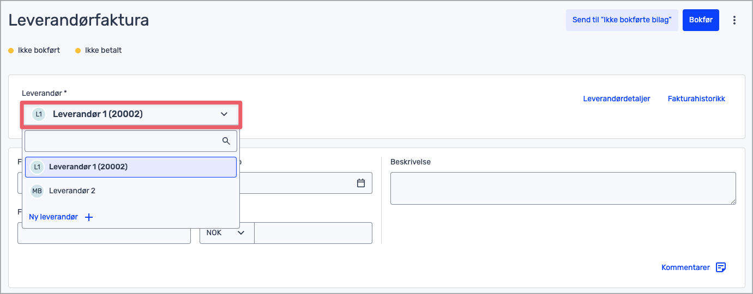Click the MB avatar beside Leverandør 2
Screen dimensions: 753x294
(x=37, y=191)
